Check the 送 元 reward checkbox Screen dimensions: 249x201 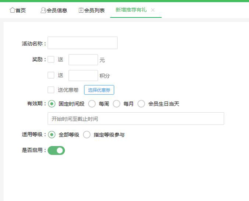51,60
